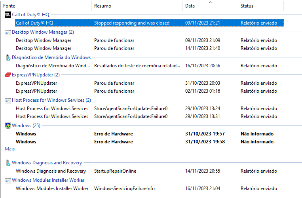Image resolution: width=302 pixels, height=198 pixels.
Task: Select the Windows Modules Installer Worker report row
Action: (149, 188)
